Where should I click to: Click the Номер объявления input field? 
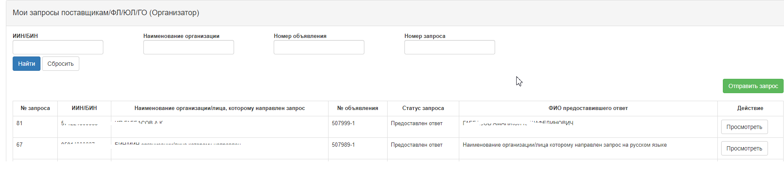point(319,47)
